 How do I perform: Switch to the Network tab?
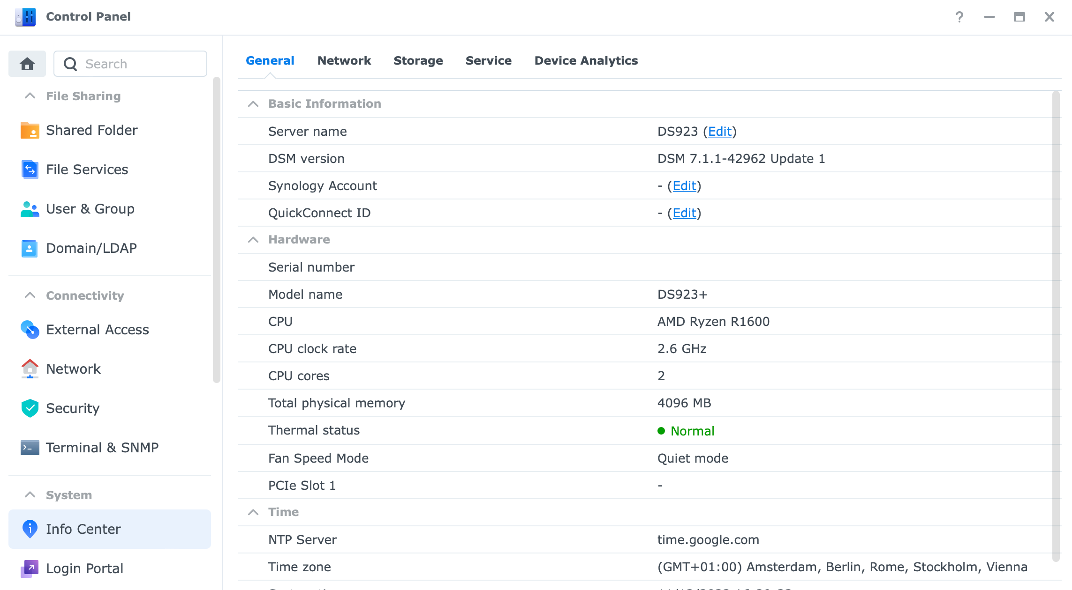point(344,61)
